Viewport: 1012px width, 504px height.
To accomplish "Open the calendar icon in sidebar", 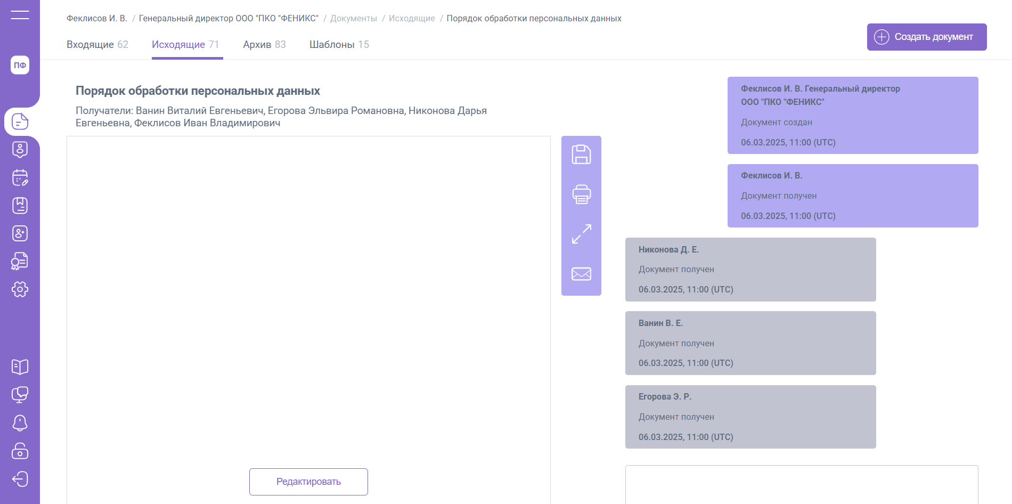I will pyautogui.click(x=20, y=177).
